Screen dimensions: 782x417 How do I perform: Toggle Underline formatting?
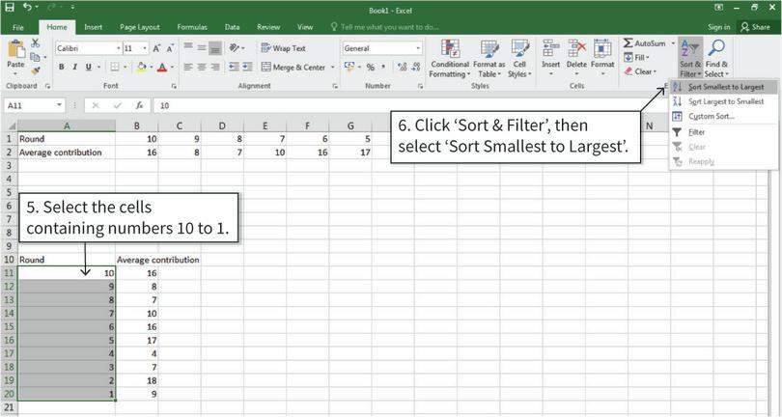pyautogui.click(x=88, y=67)
